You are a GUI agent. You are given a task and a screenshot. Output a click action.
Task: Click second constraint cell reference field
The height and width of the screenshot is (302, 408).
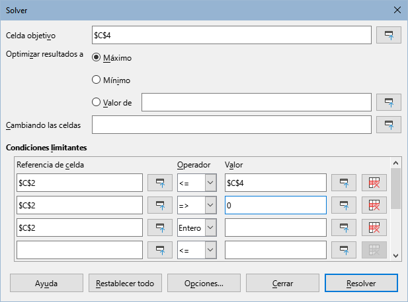coord(79,205)
